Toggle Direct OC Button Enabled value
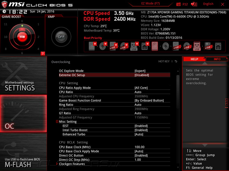 click(141, 155)
